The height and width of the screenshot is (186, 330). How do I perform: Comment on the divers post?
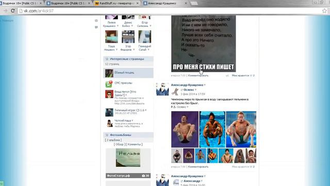click(x=198, y=166)
